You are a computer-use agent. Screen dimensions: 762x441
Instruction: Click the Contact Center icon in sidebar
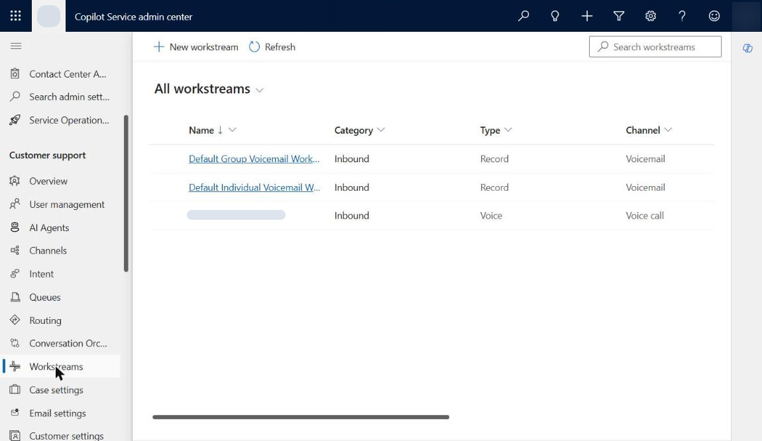pos(15,73)
